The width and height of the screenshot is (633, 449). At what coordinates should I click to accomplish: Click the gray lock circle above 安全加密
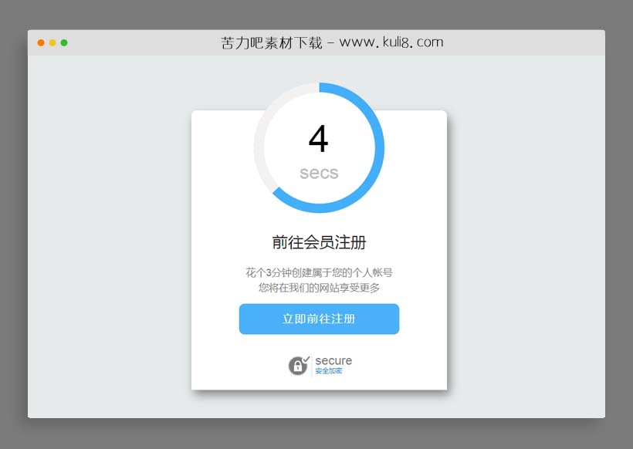[x=298, y=365]
